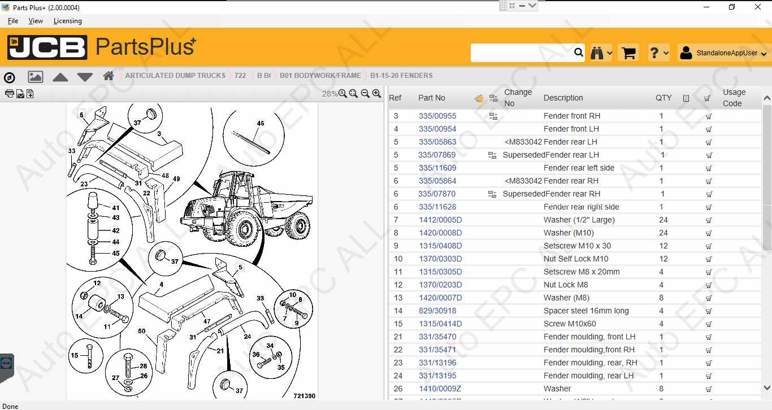Open supersession info for 335/07870
This screenshot has width=772, height=410.
pos(492,194)
